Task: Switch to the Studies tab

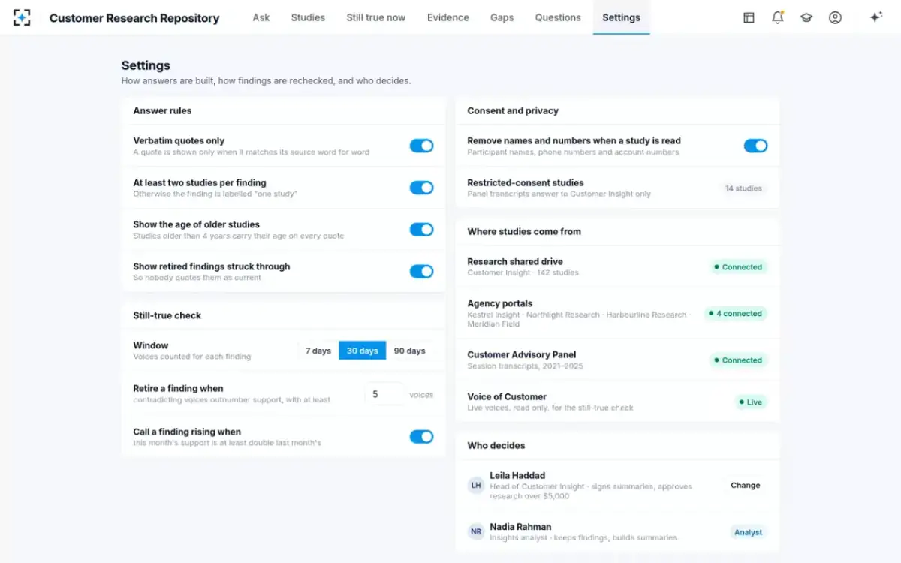Action: 308,17
